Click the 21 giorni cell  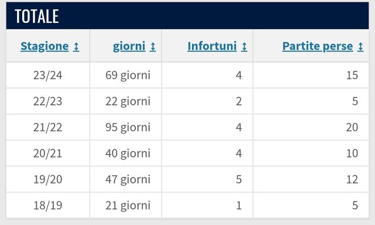[x=126, y=206]
